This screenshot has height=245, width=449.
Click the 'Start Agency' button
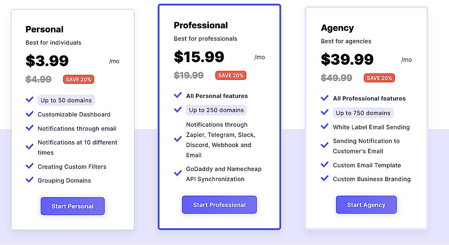[366, 205]
